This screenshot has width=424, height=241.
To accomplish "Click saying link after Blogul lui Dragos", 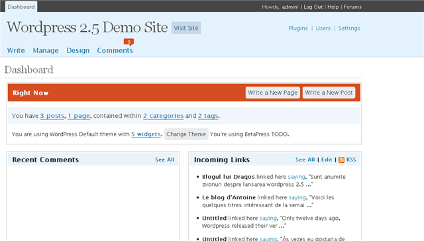I will tap(296, 177).
